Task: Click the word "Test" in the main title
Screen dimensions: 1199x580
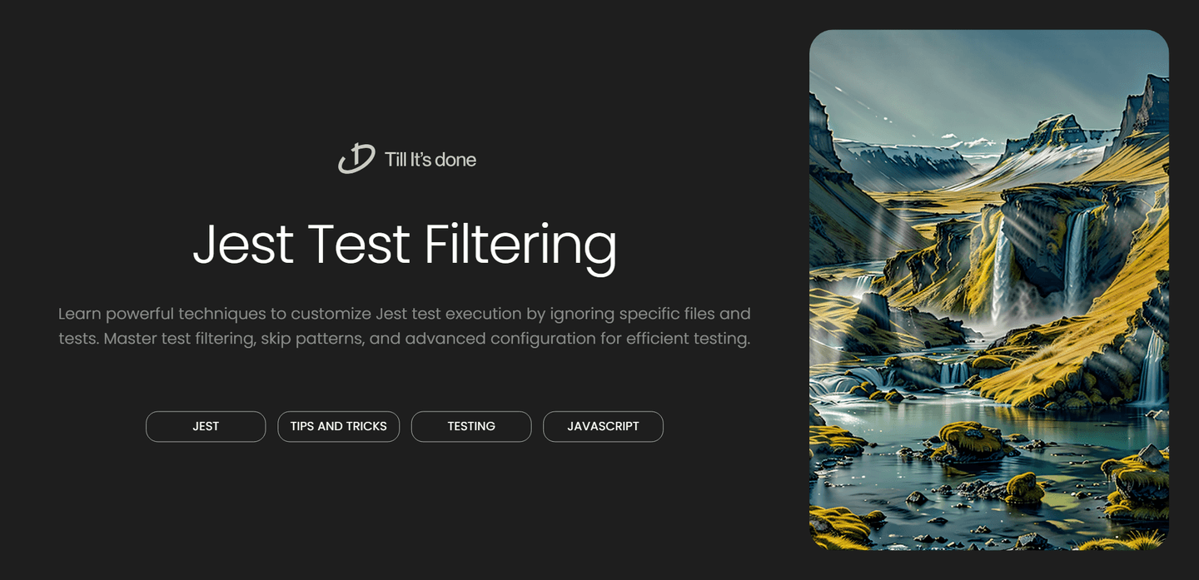Action: [358, 245]
